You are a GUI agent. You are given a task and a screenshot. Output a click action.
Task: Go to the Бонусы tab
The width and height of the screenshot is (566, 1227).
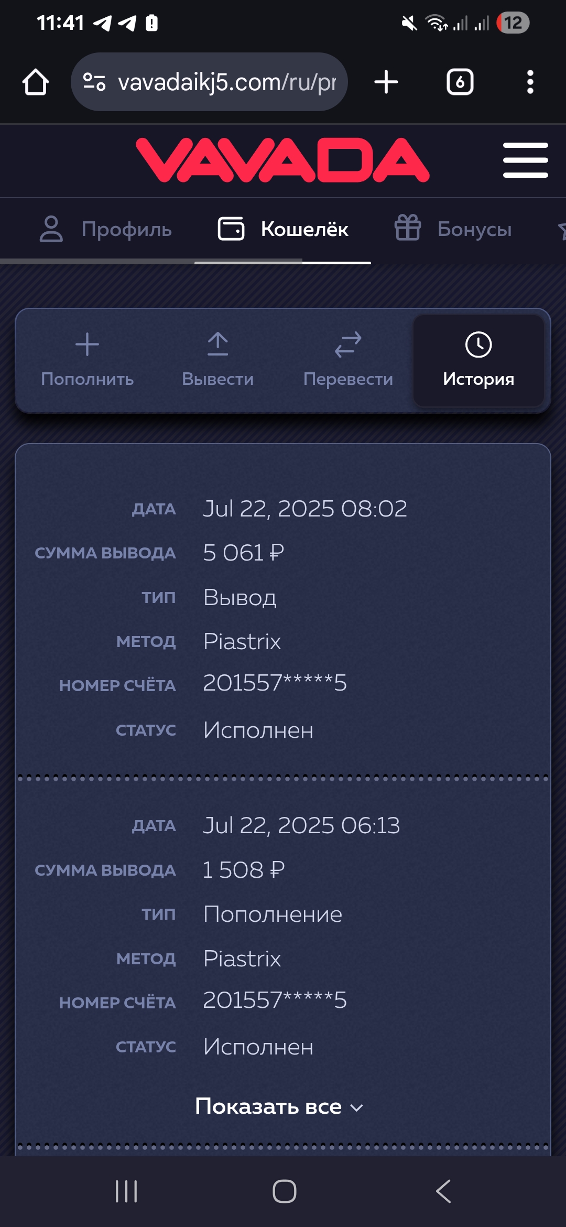(453, 229)
